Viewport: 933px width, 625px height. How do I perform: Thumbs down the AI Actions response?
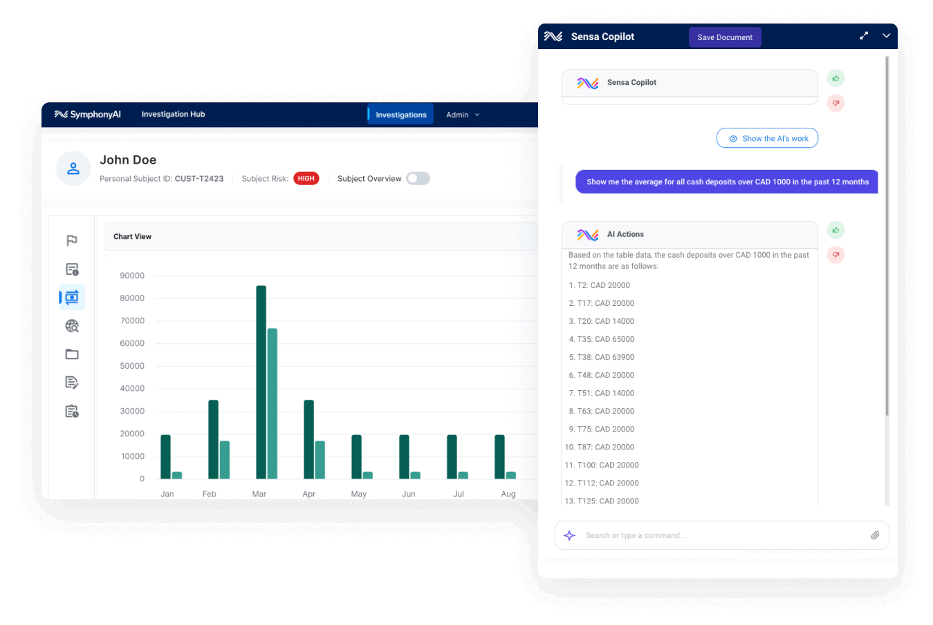835,255
